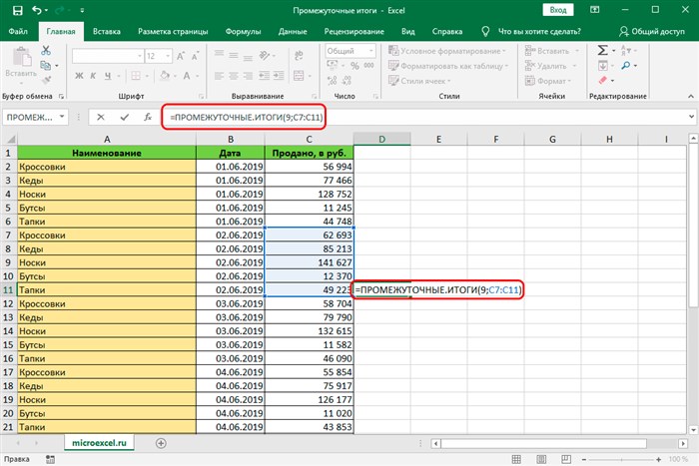Open the font name dropdown
The width and height of the screenshot is (699, 466).
(x=140, y=56)
